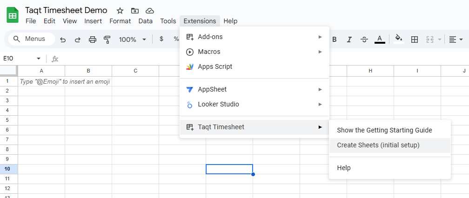Viewport: 469px width, 198px height.
Task: Toggle bold formatting
Action: [335, 40]
